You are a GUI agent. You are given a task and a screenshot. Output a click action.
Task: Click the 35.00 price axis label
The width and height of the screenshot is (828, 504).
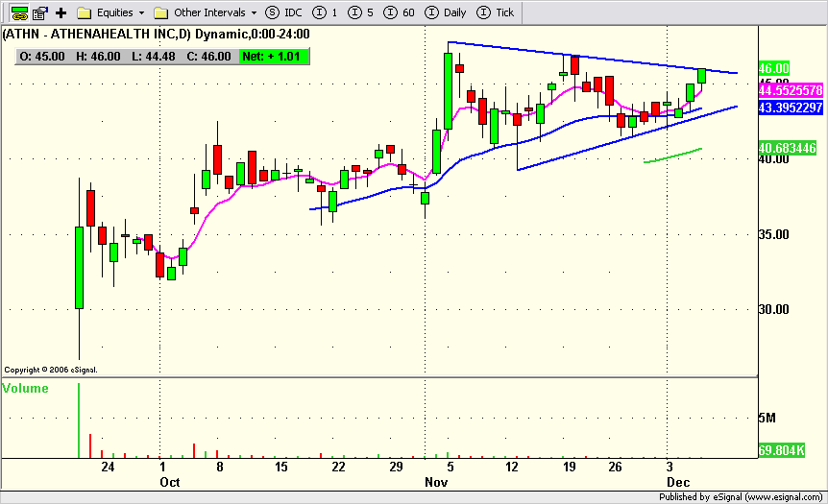[x=773, y=234]
